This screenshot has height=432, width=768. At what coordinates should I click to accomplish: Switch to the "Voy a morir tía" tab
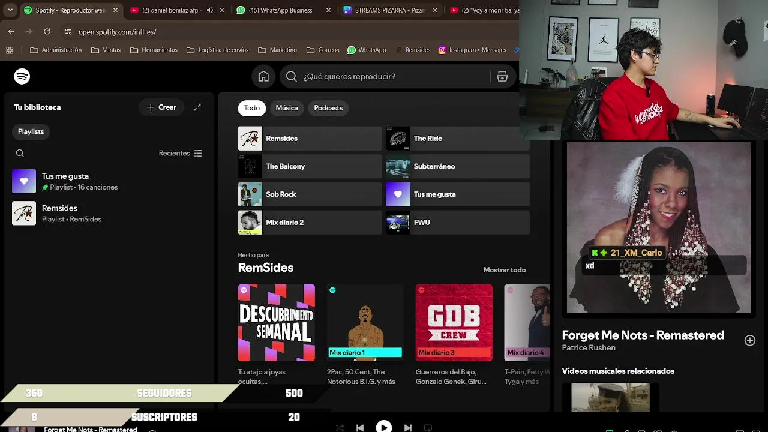(x=483, y=10)
